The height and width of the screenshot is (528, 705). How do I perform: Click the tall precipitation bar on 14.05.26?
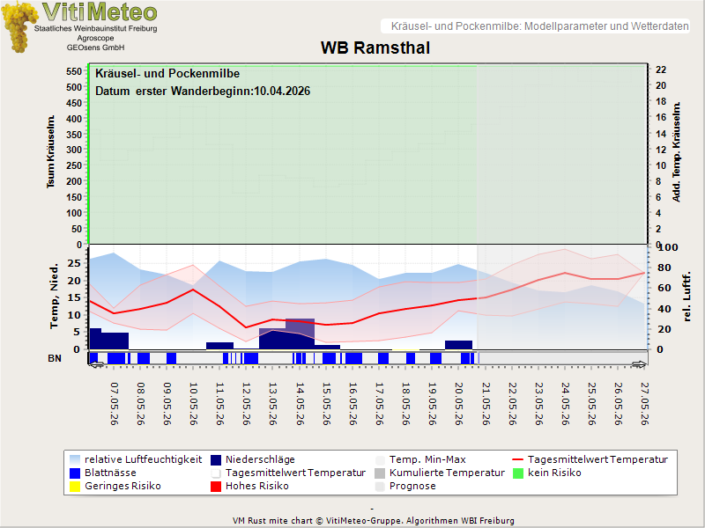tap(300, 334)
